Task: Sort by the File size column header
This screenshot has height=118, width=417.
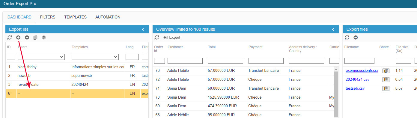Action: pyautogui.click(x=402, y=49)
